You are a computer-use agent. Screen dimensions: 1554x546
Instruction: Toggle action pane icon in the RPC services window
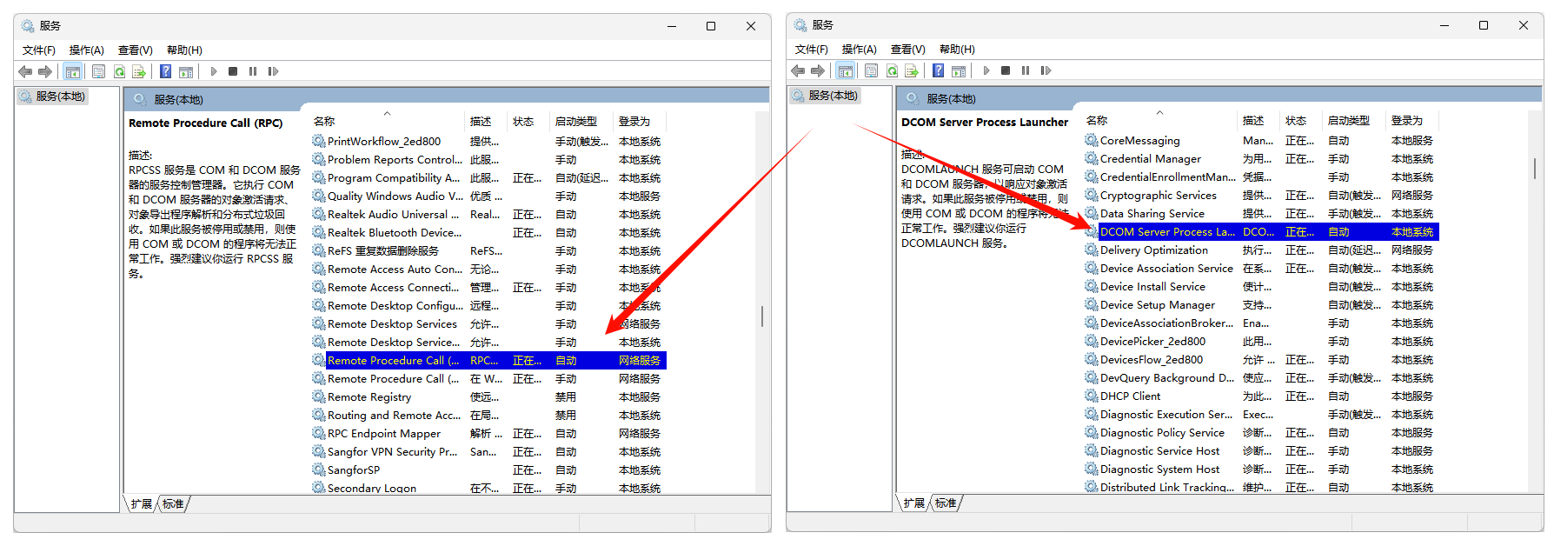click(x=185, y=71)
